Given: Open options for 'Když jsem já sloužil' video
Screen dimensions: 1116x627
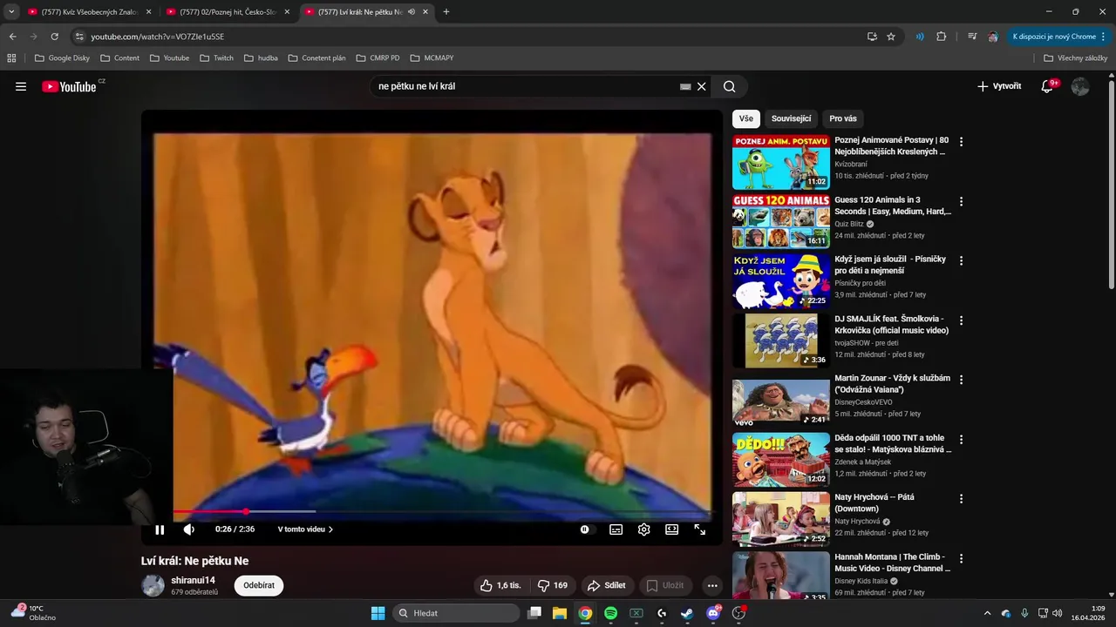Looking at the screenshot, I should click(961, 260).
